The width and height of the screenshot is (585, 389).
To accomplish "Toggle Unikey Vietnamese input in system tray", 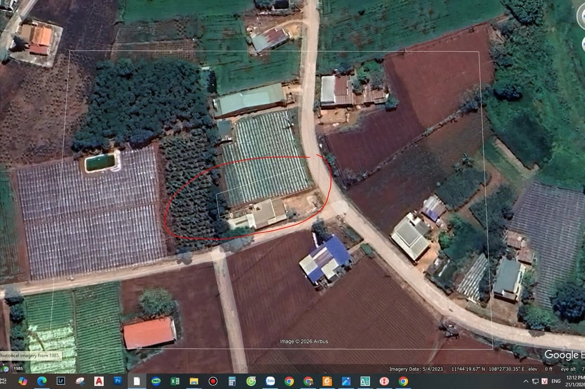I will pyautogui.click(x=544, y=381).
